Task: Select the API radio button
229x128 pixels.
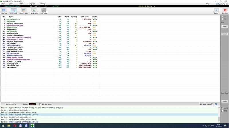Action: (223, 16)
